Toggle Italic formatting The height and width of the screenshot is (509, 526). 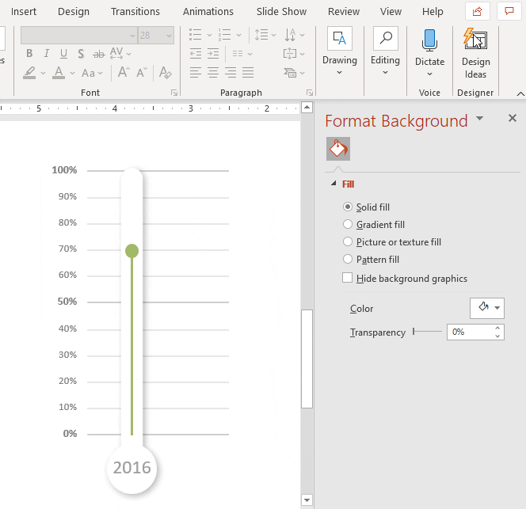coord(47,53)
